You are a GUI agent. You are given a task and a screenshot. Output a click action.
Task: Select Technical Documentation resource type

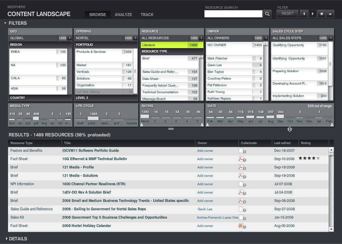click(x=170, y=92)
